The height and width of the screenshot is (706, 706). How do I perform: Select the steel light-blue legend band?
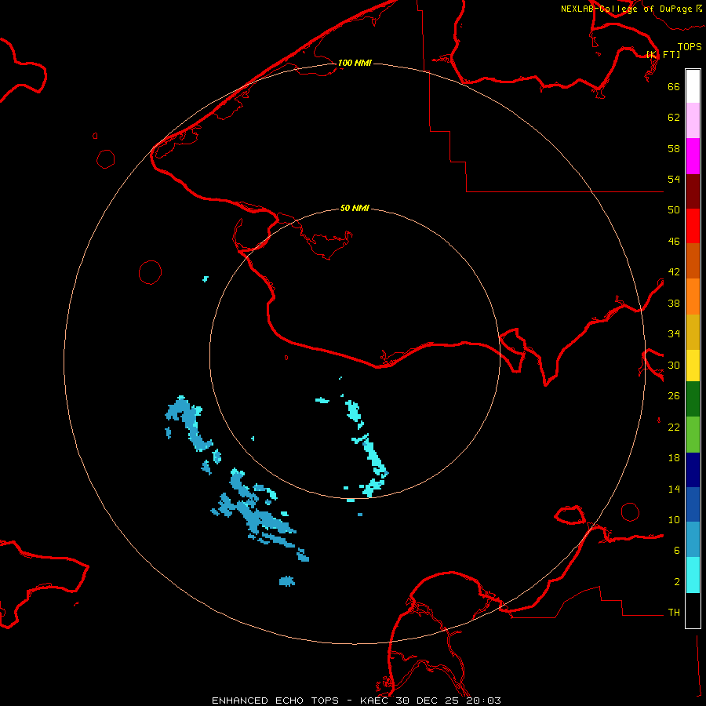[693, 540]
